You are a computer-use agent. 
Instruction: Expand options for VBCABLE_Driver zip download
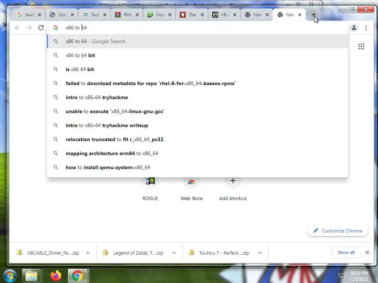pos(88,253)
